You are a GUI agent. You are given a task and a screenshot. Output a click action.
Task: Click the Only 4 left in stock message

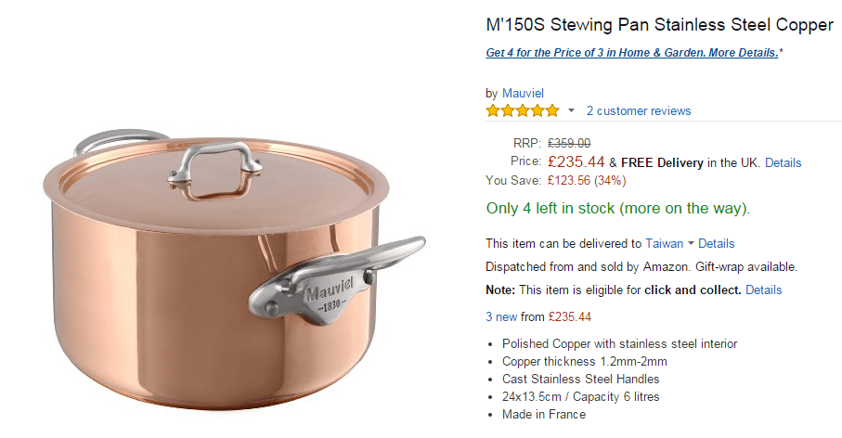(x=617, y=208)
